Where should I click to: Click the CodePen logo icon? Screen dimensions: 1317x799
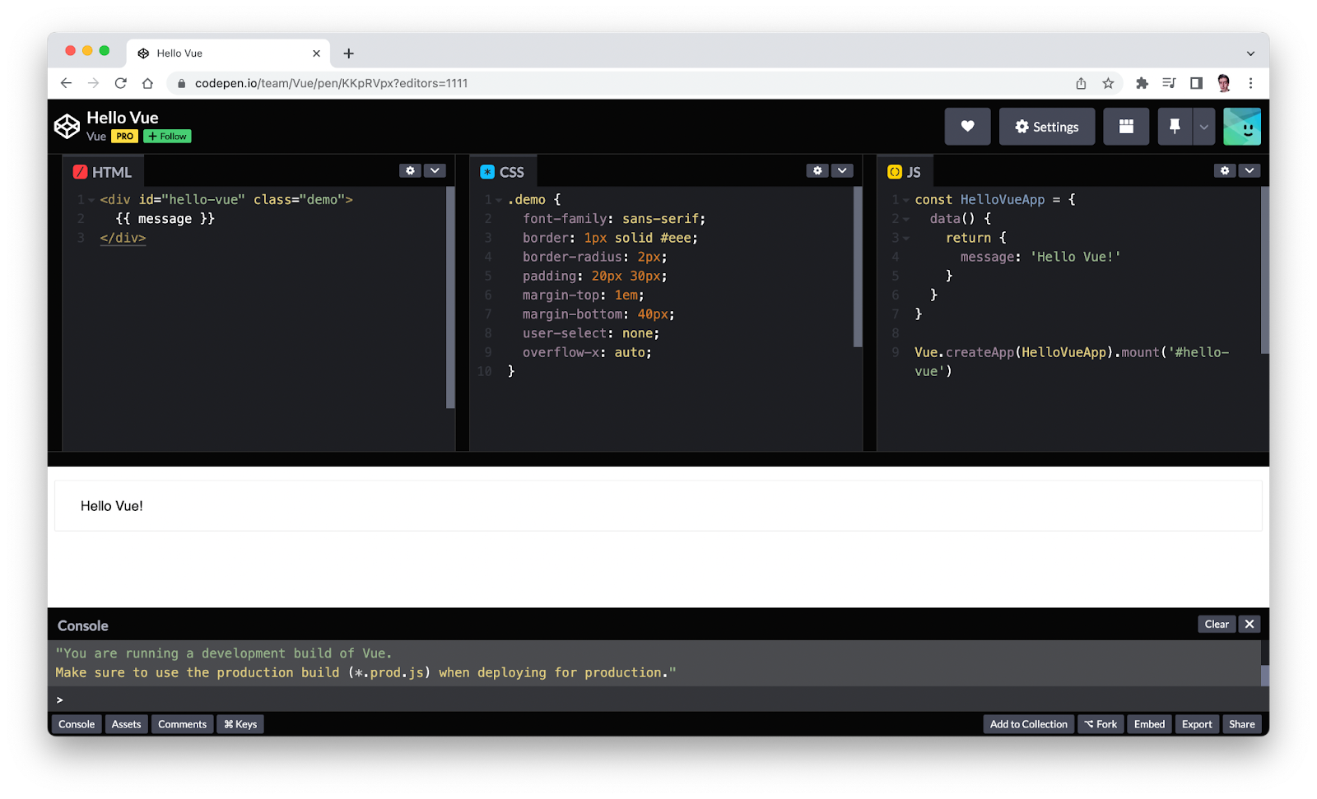tap(67, 126)
